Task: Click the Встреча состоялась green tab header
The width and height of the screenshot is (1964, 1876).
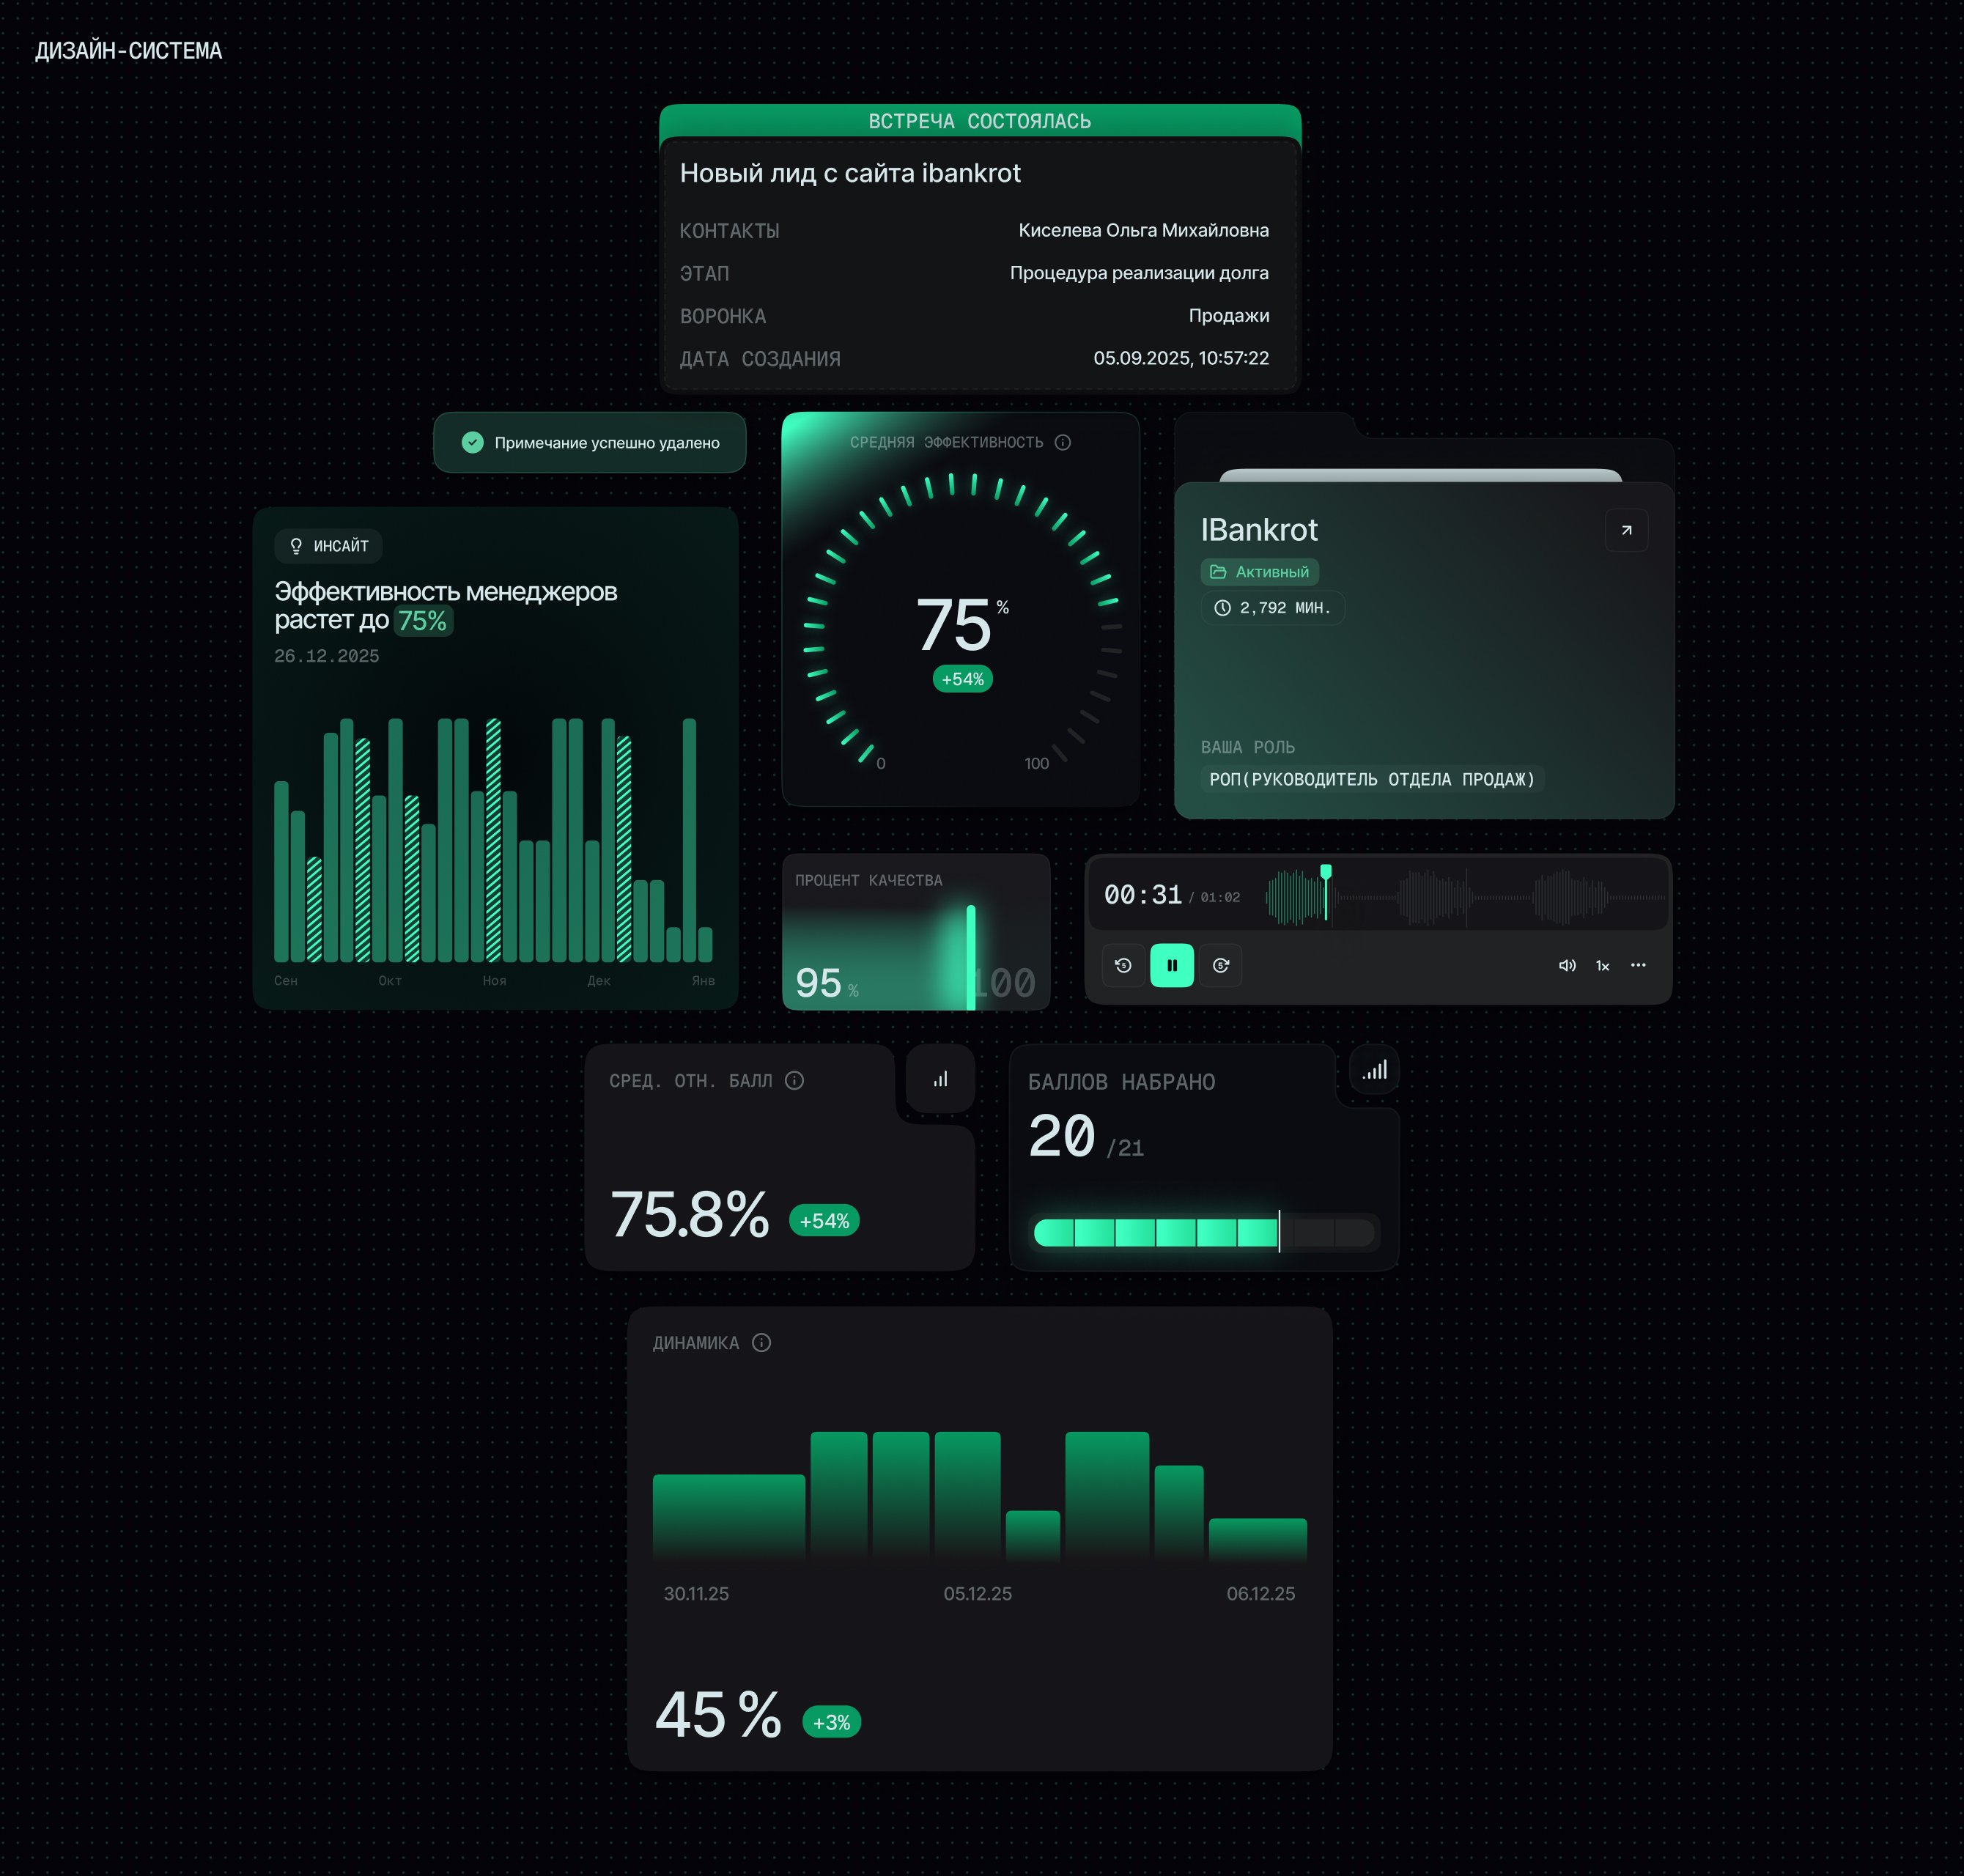Action: [979, 121]
